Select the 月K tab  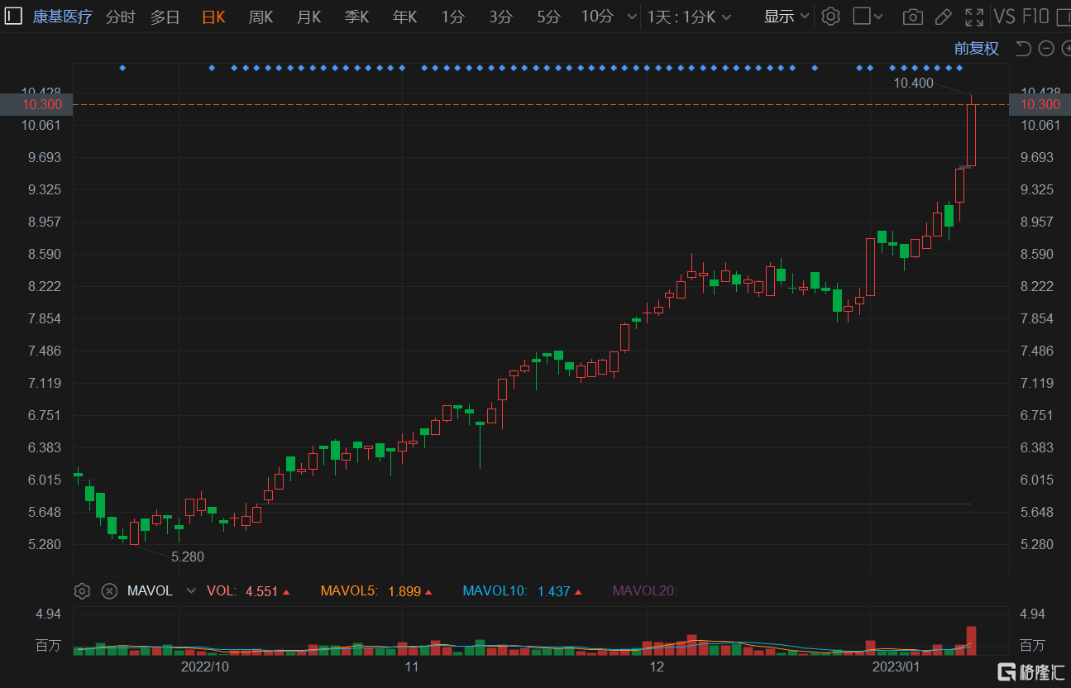tap(309, 17)
